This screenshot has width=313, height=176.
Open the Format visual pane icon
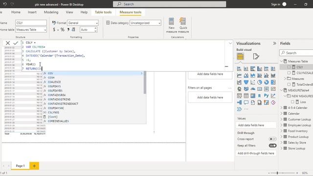click(x=256, y=57)
